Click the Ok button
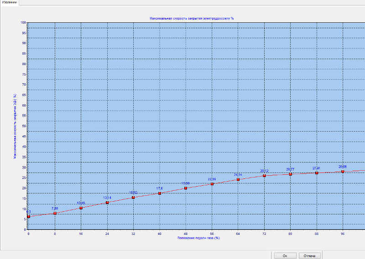Viewport: 365px width, 259px height. click(285, 255)
